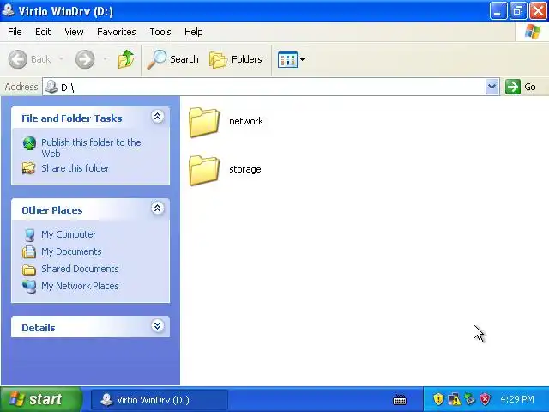Click the Views toolbar icon
Image resolution: width=549 pixels, height=412 pixels.
[x=287, y=59]
